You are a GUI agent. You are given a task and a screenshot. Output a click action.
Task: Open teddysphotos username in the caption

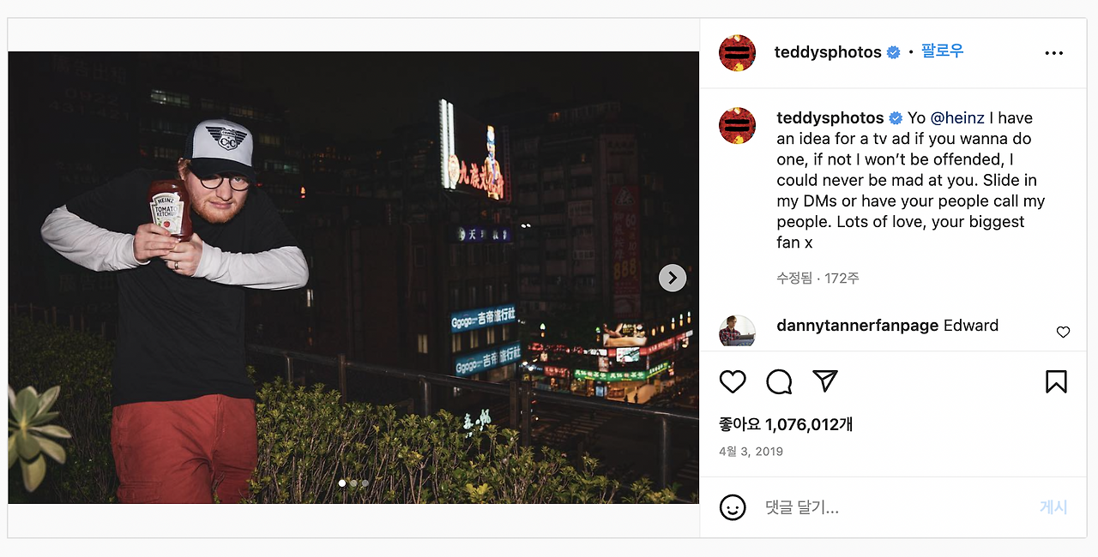coord(830,118)
